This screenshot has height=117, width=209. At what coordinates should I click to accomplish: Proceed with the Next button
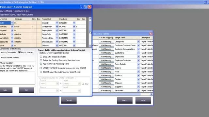click(143, 100)
